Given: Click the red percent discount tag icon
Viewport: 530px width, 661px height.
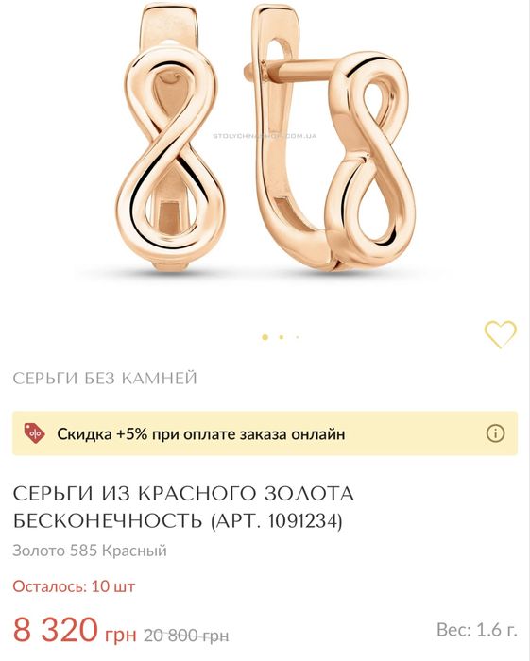Looking at the screenshot, I should [x=35, y=433].
